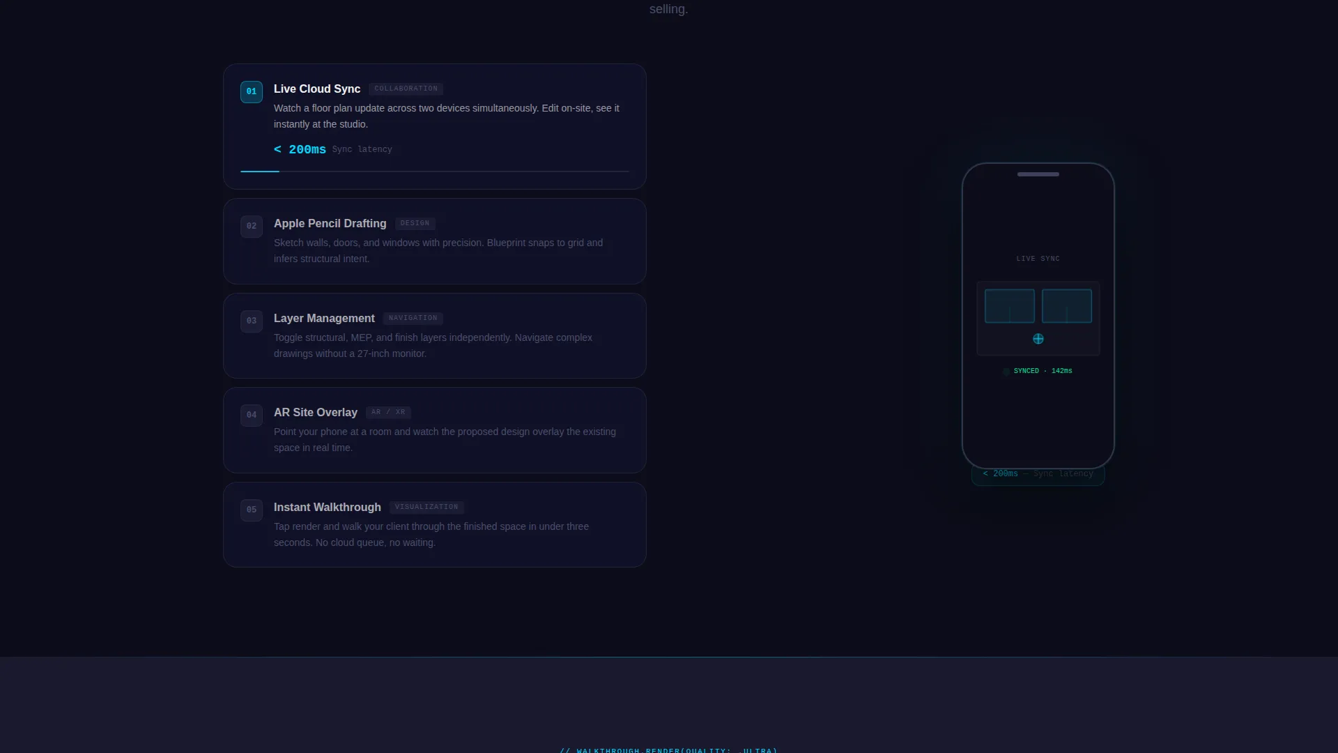
Task: Select the 03 step badge
Action: click(x=252, y=321)
